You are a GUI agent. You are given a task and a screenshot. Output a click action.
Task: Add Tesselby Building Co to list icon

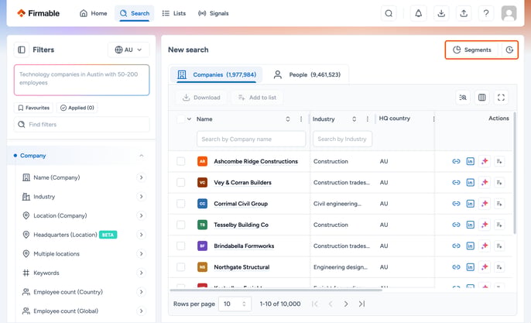499,225
